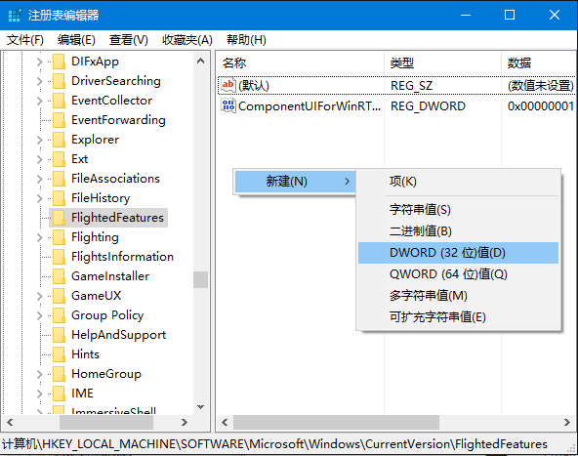The width and height of the screenshot is (578, 456).
Task: Expand the FileAssociations key
Action: 40,179
